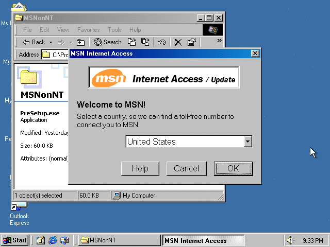Click the 9:33 PM clock

pos(313,240)
